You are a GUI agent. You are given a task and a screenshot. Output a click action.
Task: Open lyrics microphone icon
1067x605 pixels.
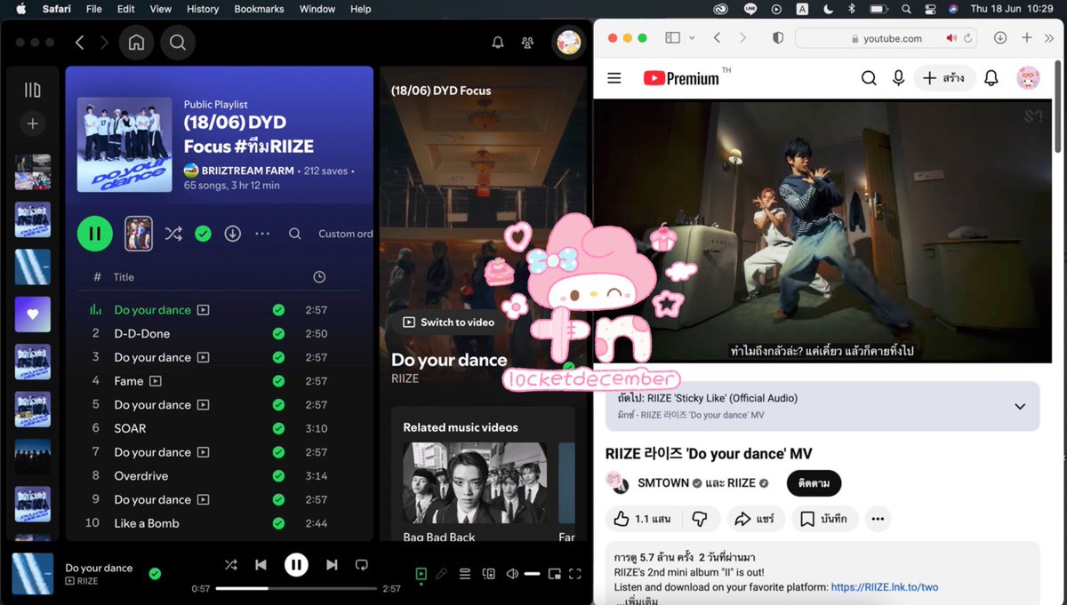click(x=442, y=574)
